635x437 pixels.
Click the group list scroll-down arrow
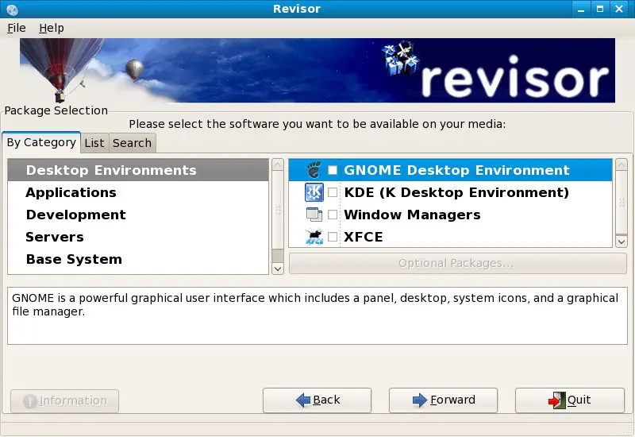pos(622,242)
